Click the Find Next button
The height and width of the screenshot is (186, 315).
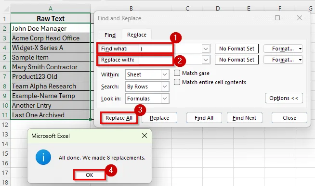click(245, 118)
